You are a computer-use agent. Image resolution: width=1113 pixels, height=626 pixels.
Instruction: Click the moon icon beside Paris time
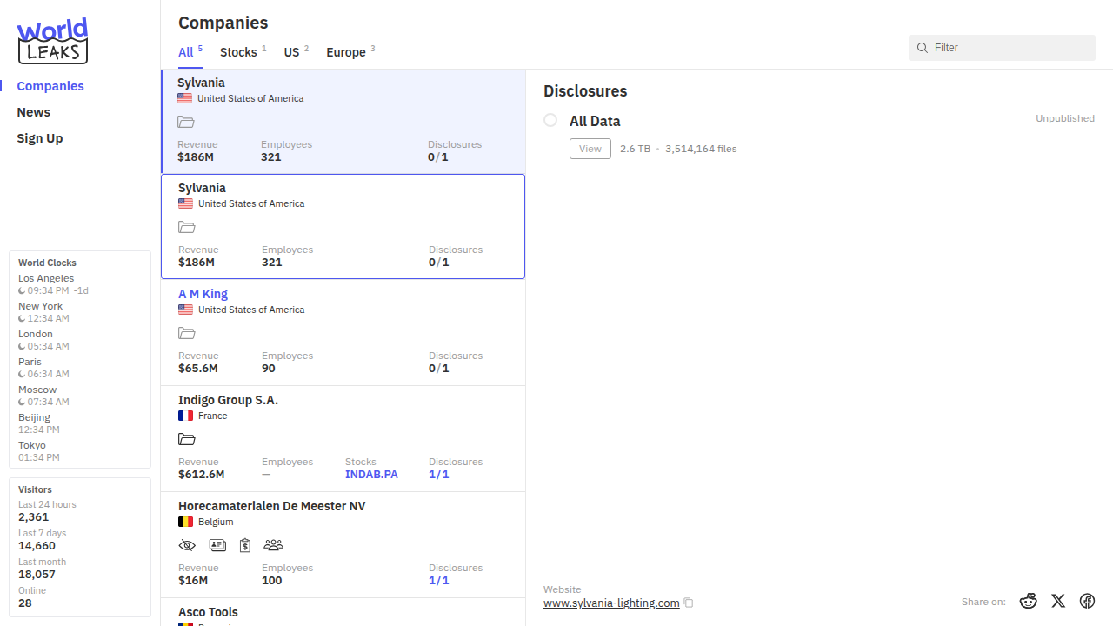pyautogui.click(x=22, y=375)
